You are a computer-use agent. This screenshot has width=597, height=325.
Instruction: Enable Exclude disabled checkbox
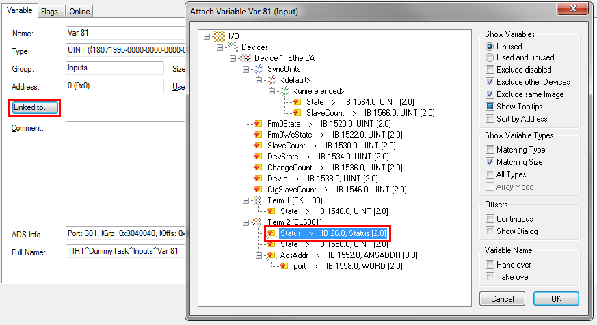pos(490,70)
